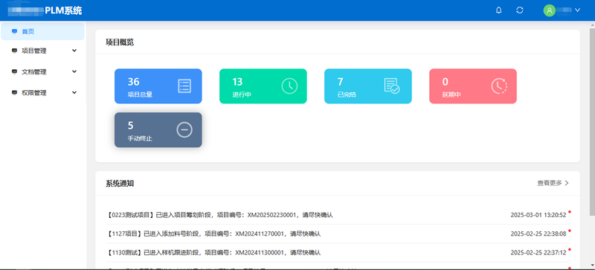Click timestamp 2025-02-25 22:38:08
This screenshot has width=595, height=270.
coord(538,234)
